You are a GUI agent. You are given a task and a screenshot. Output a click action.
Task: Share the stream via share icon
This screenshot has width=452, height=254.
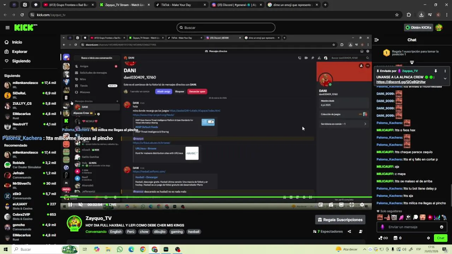tap(349, 231)
